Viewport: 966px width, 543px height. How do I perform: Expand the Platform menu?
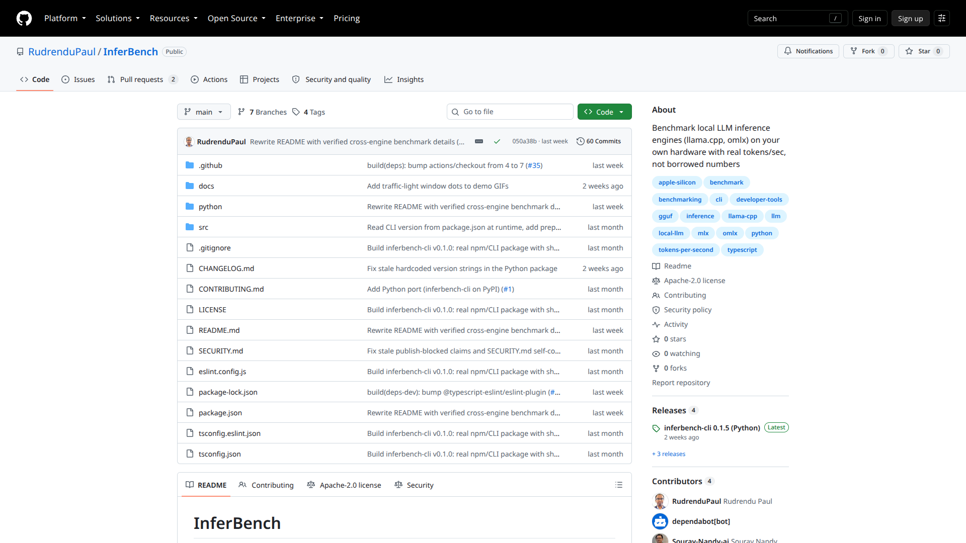tap(65, 18)
